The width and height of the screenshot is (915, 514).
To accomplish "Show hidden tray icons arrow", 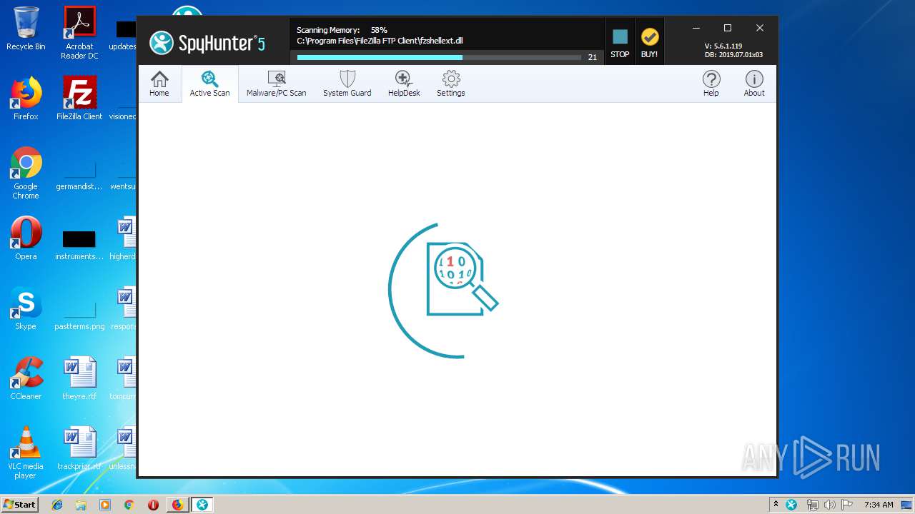I will [x=776, y=505].
